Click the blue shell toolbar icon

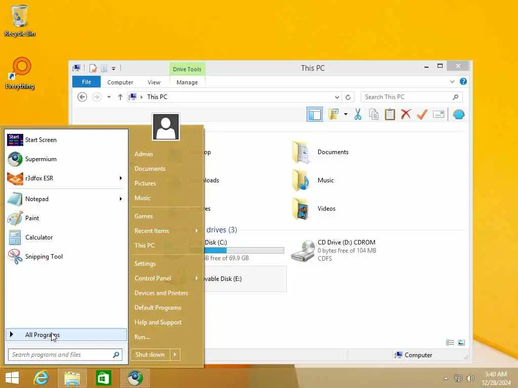pos(459,115)
